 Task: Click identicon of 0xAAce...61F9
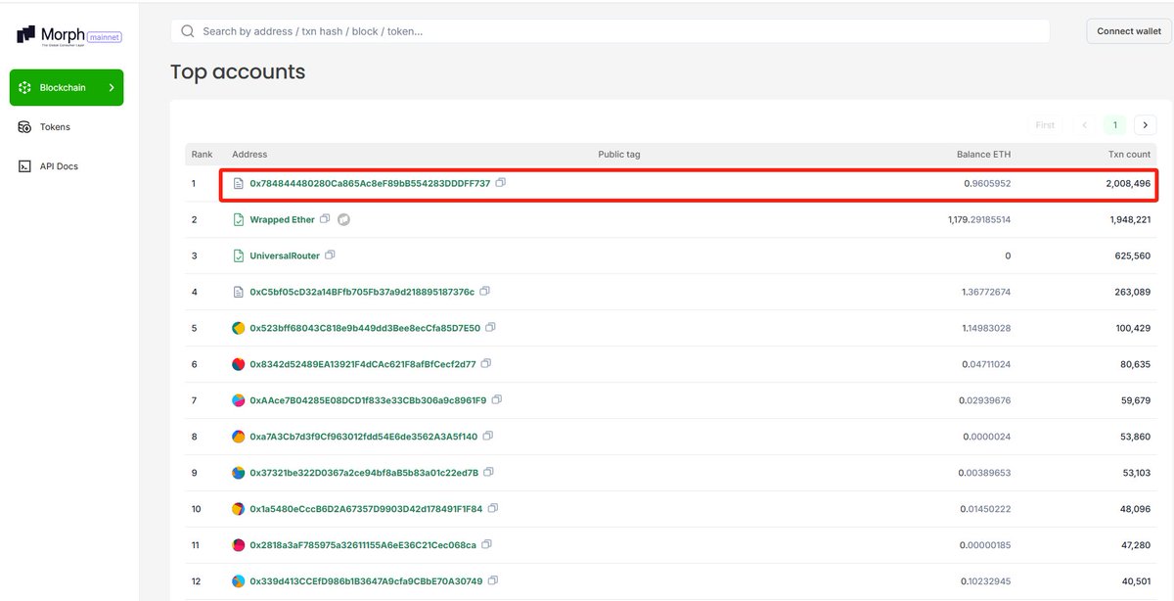click(238, 400)
